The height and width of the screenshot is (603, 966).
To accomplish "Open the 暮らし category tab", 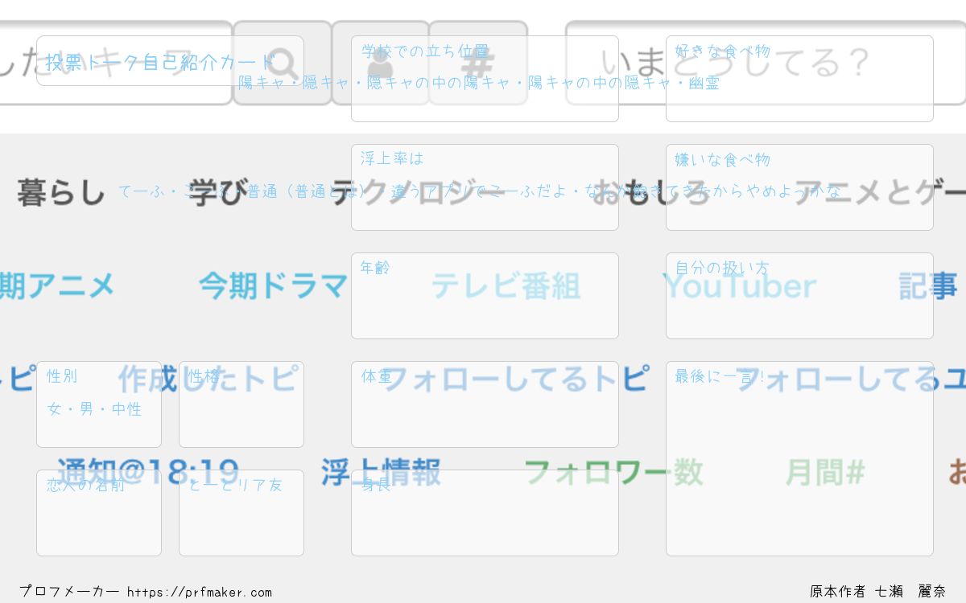I will tap(61, 193).
